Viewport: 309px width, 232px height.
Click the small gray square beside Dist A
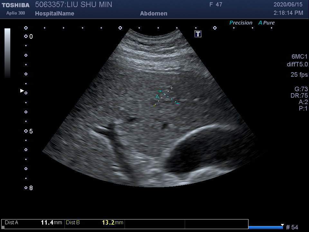[x=3, y=227]
